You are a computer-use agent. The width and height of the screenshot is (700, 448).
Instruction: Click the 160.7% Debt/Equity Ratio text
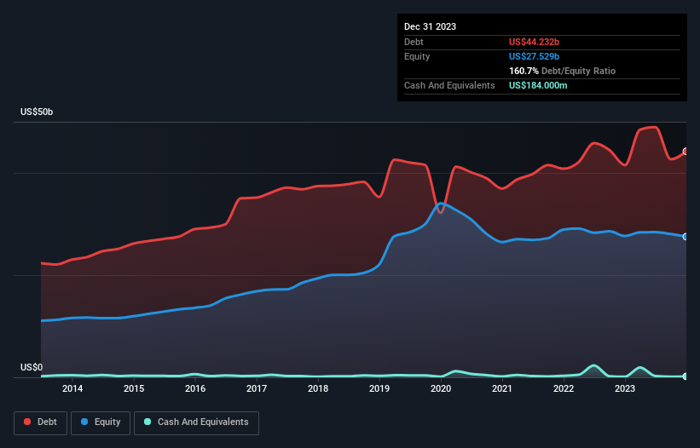click(562, 71)
